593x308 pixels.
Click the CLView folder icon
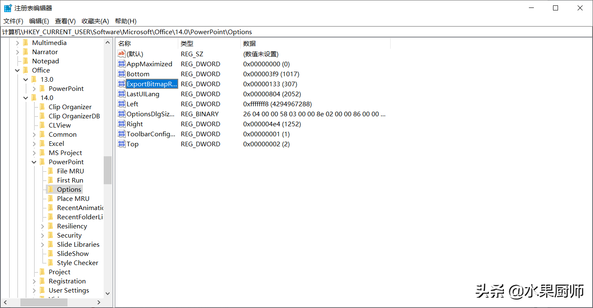pos(42,125)
